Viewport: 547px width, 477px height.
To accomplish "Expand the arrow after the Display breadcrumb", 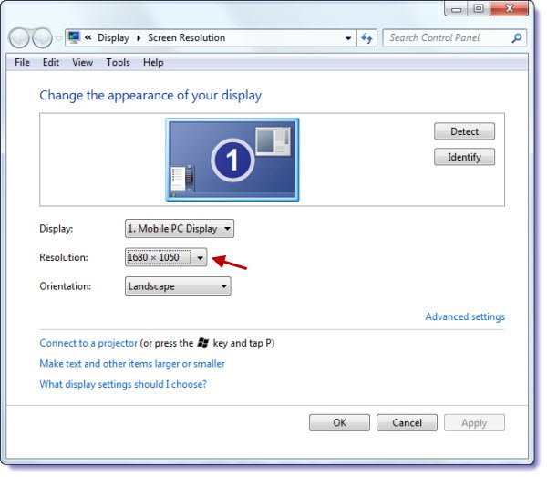I will coord(139,37).
